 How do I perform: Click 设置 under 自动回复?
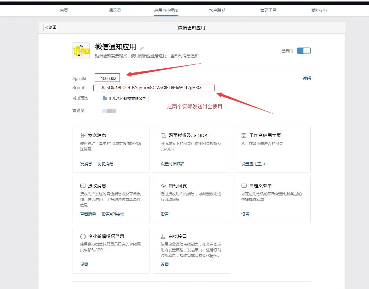coord(165,214)
